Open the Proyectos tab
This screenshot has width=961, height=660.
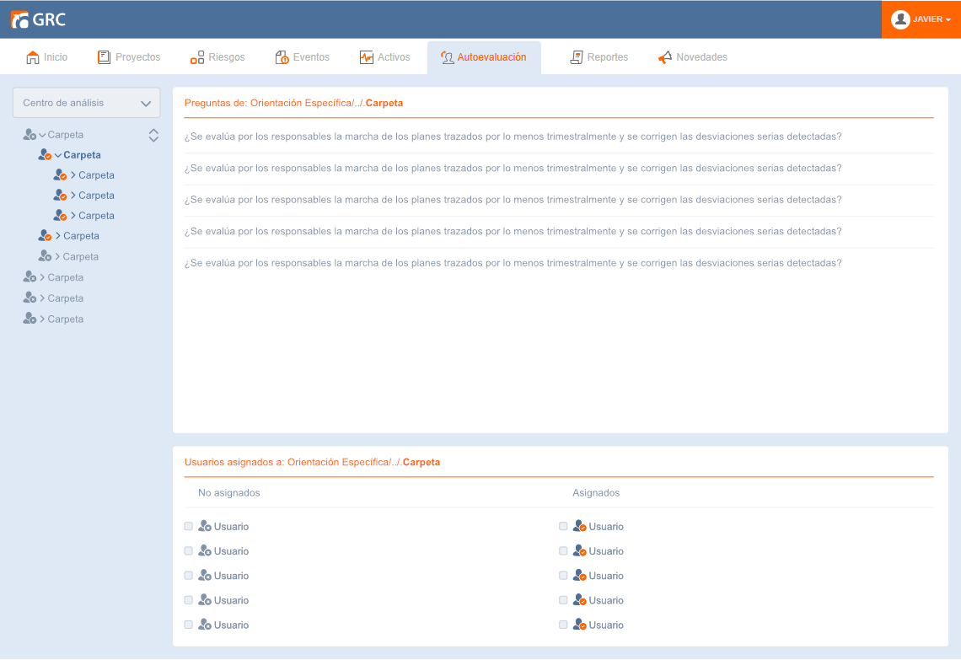tap(129, 57)
